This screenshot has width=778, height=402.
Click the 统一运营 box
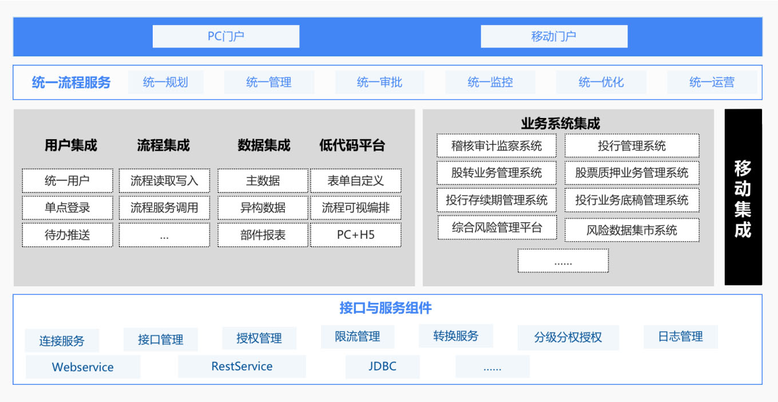pyautogui.click(x=712, y=82)
